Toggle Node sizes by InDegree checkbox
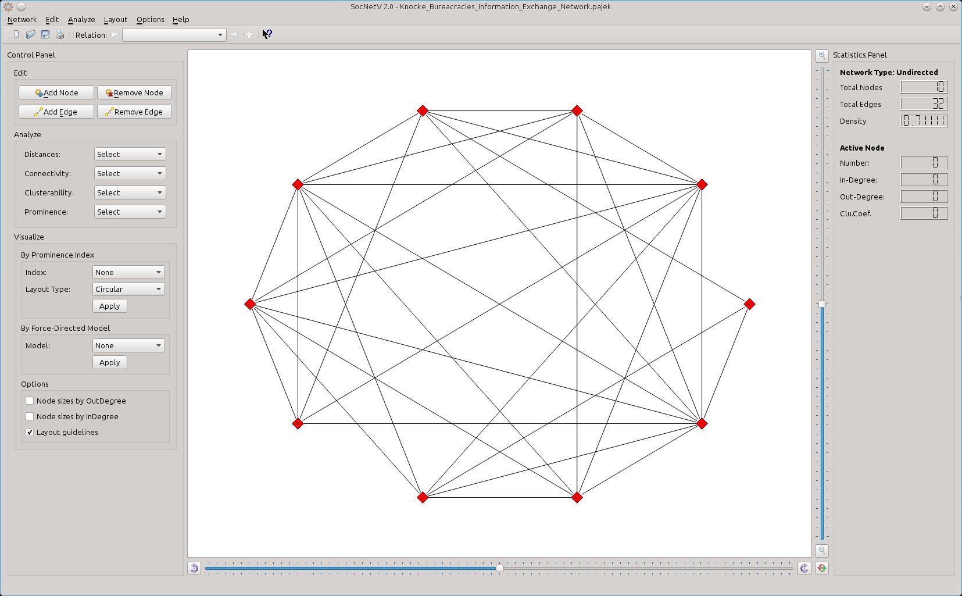Viewport: 962px width, 596px height. pos(30,416)
